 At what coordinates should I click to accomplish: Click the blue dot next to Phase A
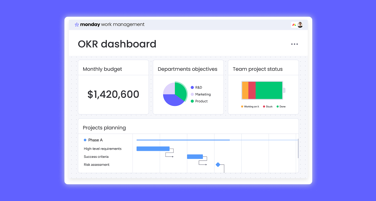[85, 140]
